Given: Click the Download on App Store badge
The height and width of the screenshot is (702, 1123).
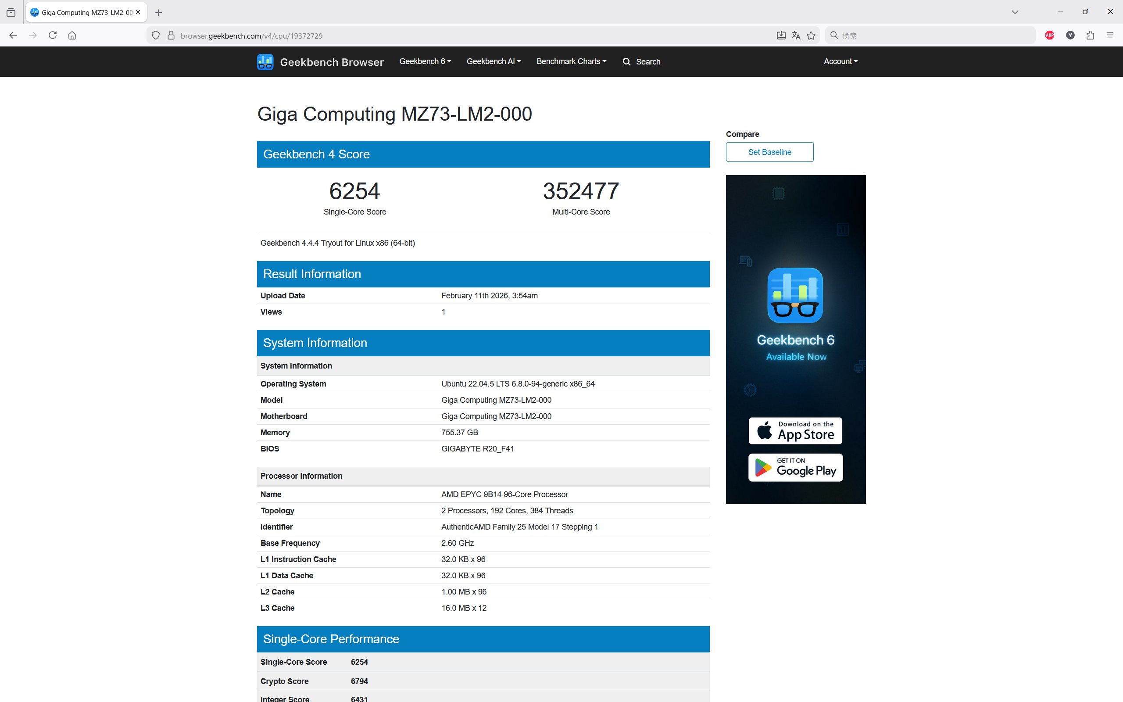Looking at the screenshot, I should [x=795, y=430].
